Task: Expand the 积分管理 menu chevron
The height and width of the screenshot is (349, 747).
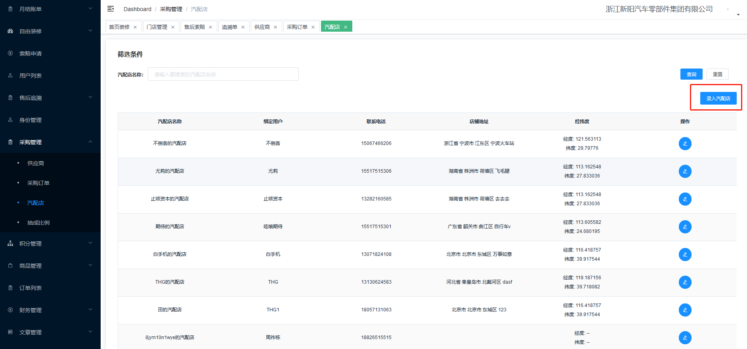Action: (x=90, y=243)
